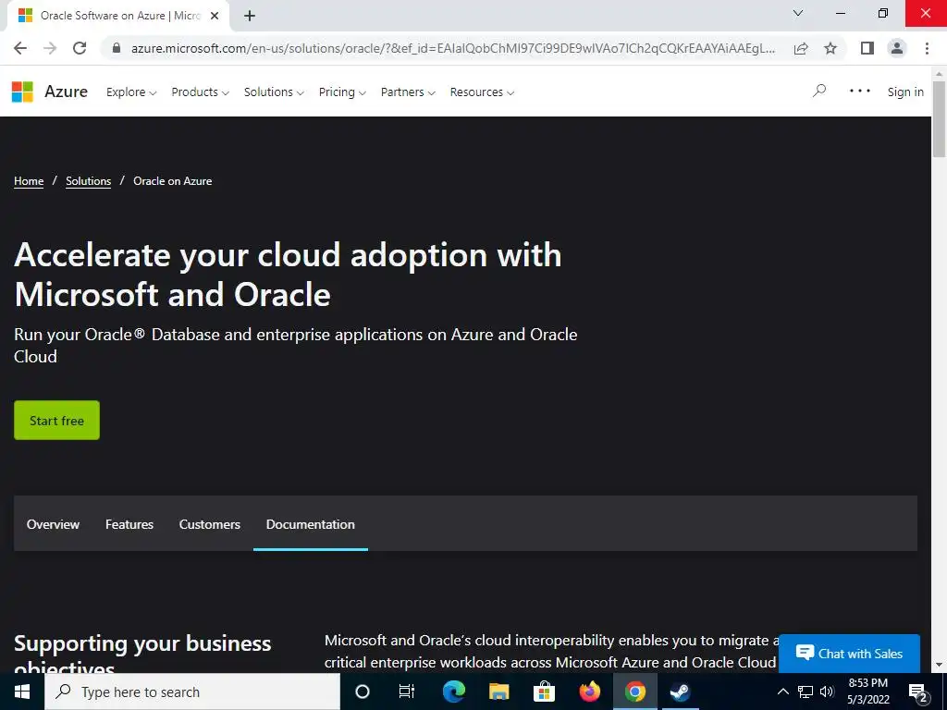Open Cortana circle icon on taskbar
The width and height of the screenshot is (947, 710).
[x=363, y=692]
